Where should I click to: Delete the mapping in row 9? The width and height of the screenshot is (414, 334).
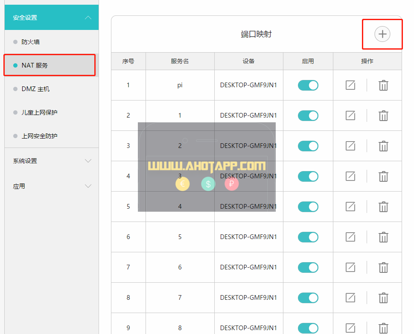(383, 328)
